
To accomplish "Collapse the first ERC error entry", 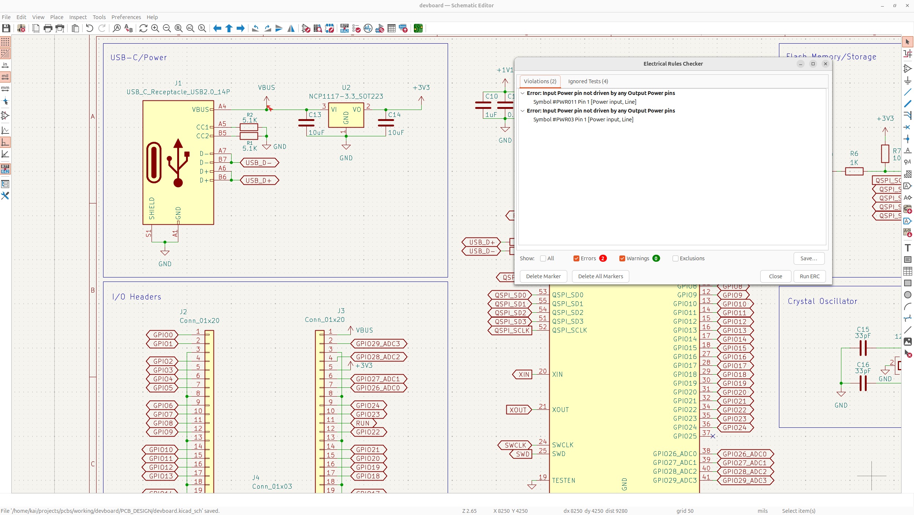I will pos(522,93).
